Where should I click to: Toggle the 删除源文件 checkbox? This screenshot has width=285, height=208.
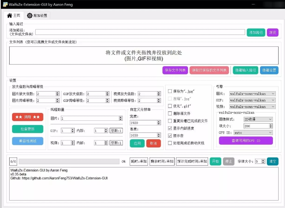coord(170,113)
